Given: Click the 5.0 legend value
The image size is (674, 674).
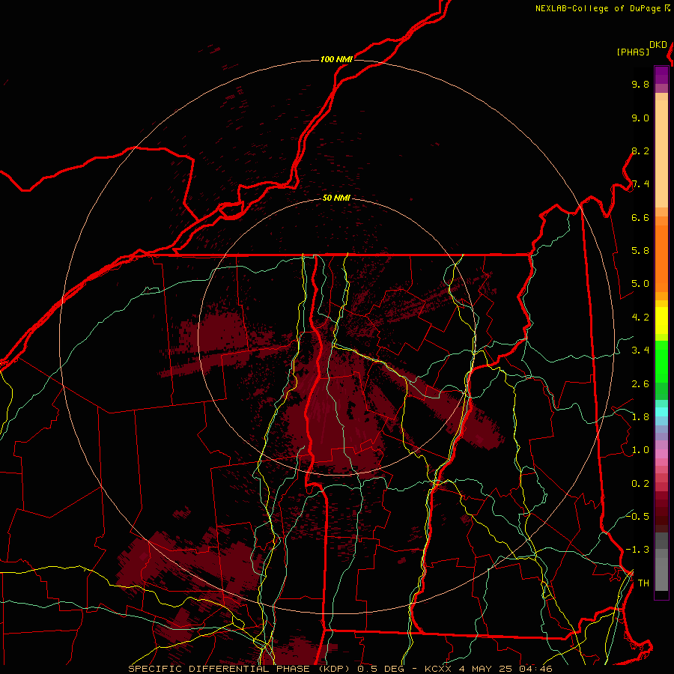Looking at the screenshot, I should 640,284.
